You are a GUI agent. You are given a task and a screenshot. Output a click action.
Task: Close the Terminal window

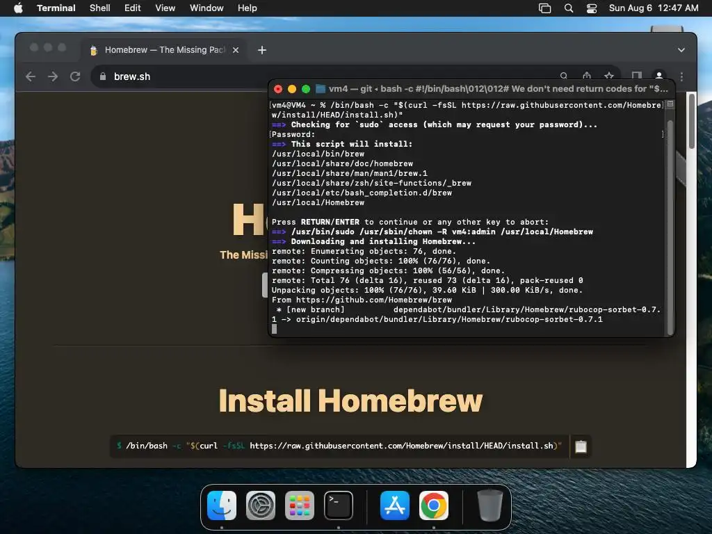(x=278, y=89)
